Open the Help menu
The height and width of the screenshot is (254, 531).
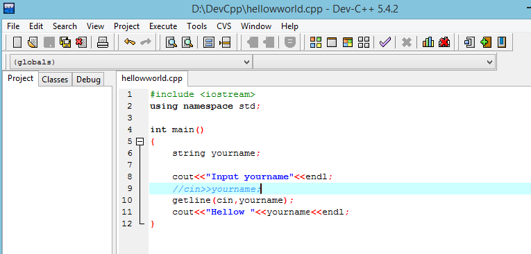[x=289, y=26]
